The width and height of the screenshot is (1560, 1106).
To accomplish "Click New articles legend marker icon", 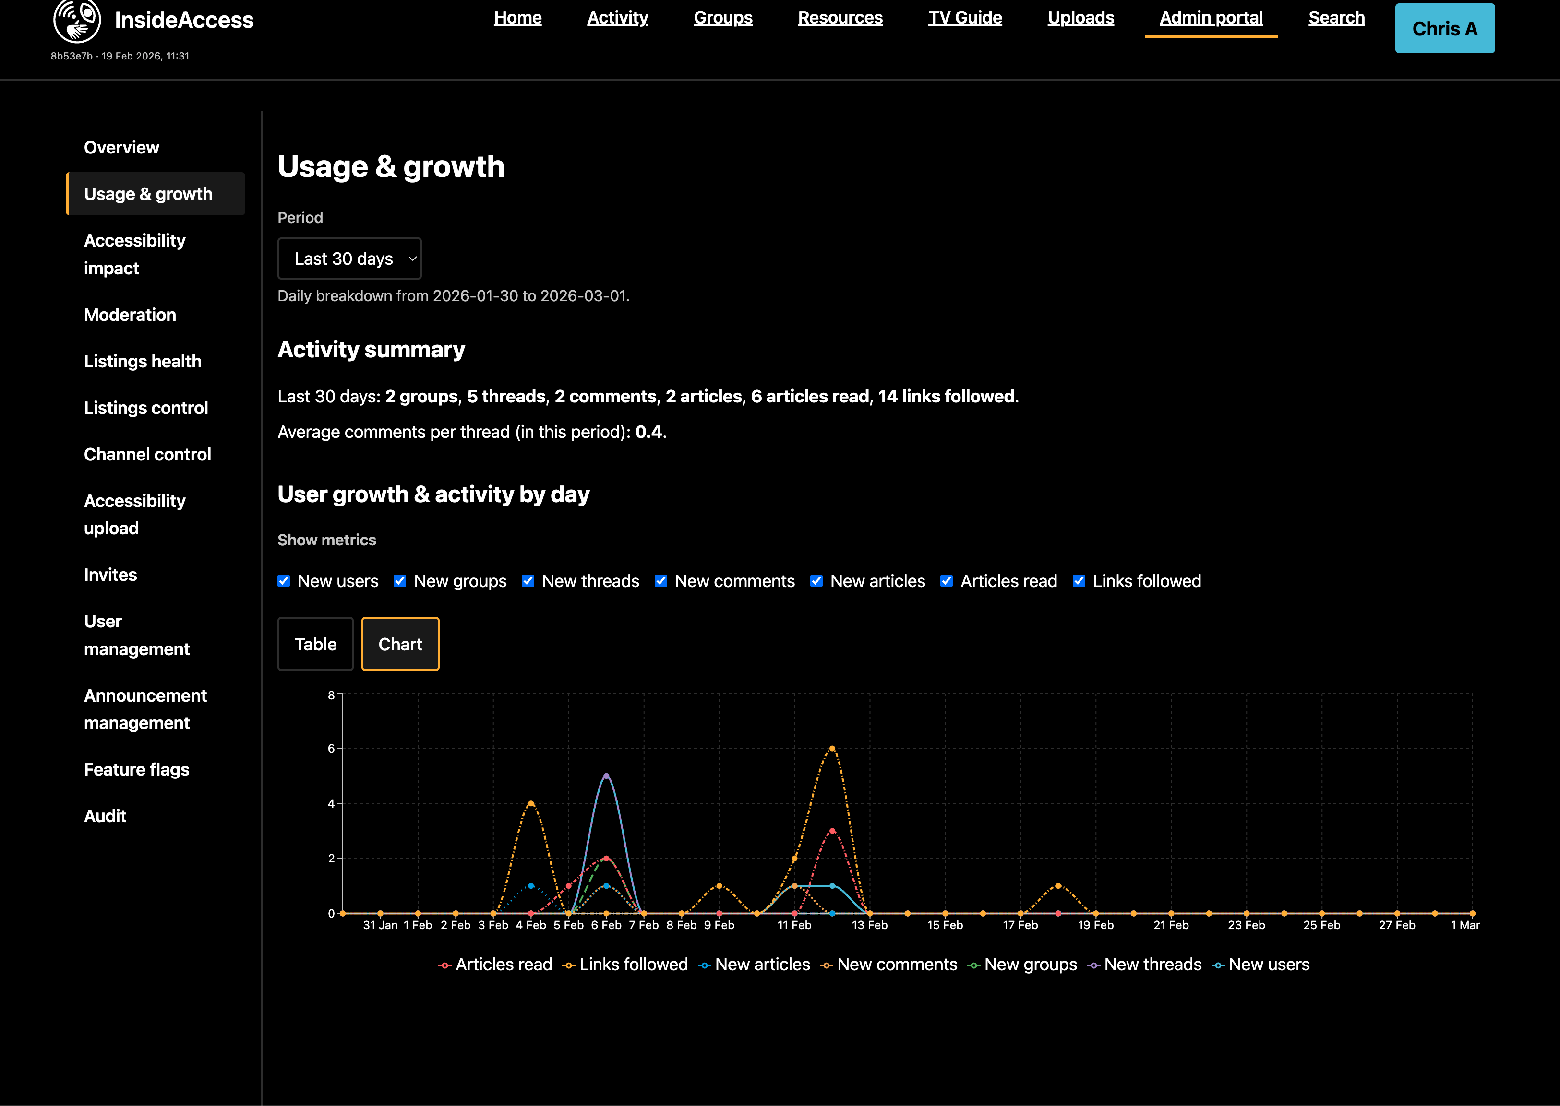I will (705, 965).
